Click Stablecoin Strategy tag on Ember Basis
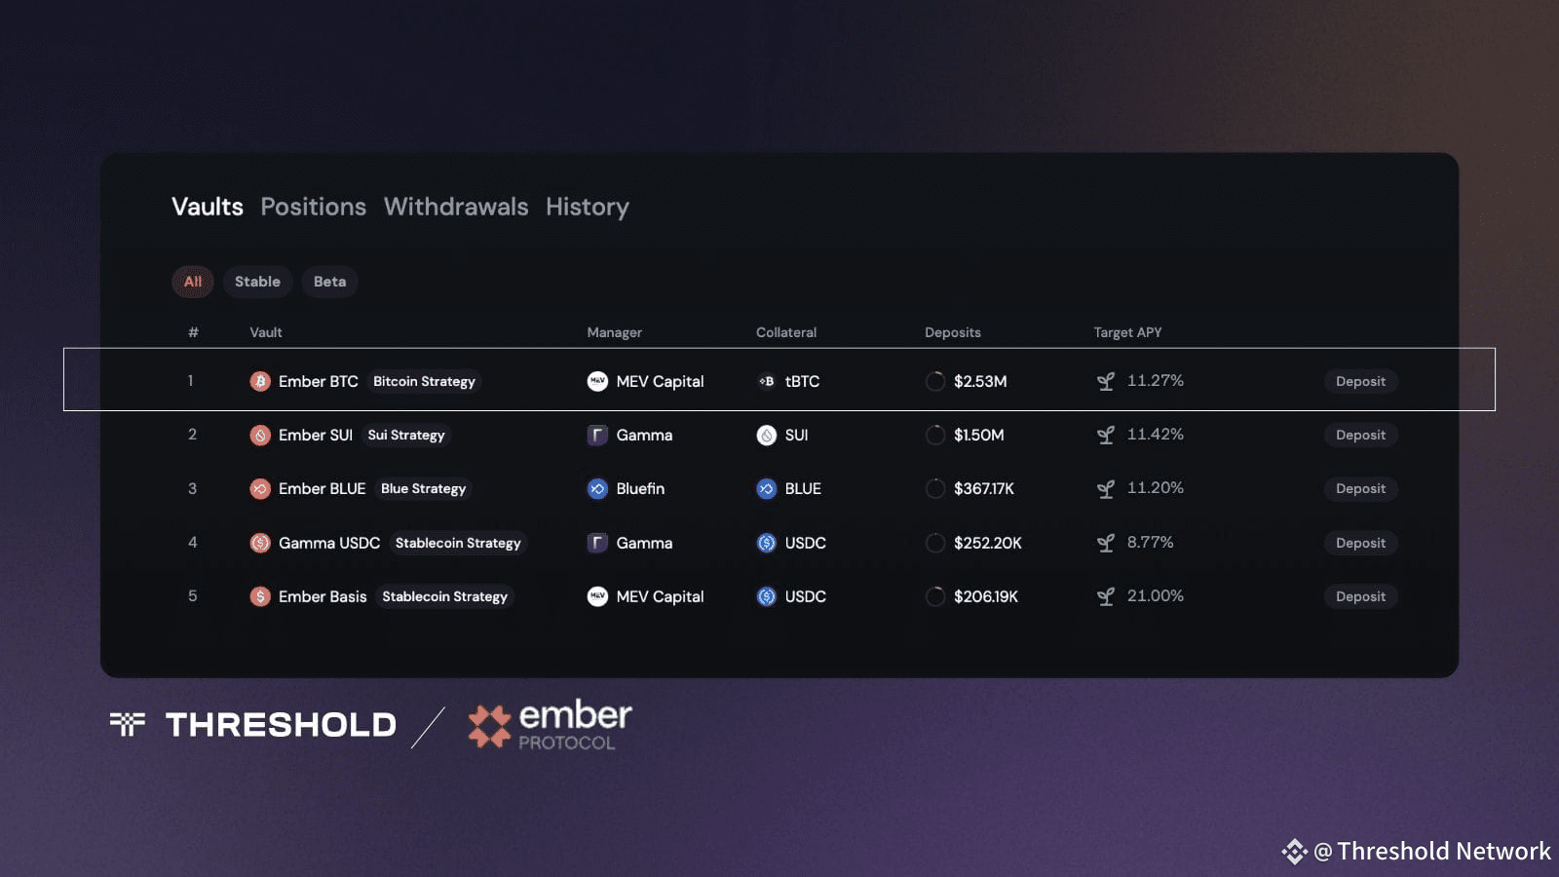Image resolution: width=1559 pixels, height=877 pixels. coord(444,596)
